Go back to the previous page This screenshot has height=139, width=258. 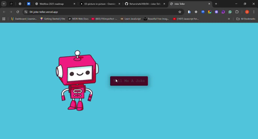coord(4,12)
